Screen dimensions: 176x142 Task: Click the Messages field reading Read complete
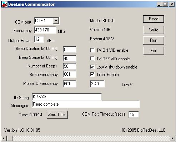tap(86, 104)
